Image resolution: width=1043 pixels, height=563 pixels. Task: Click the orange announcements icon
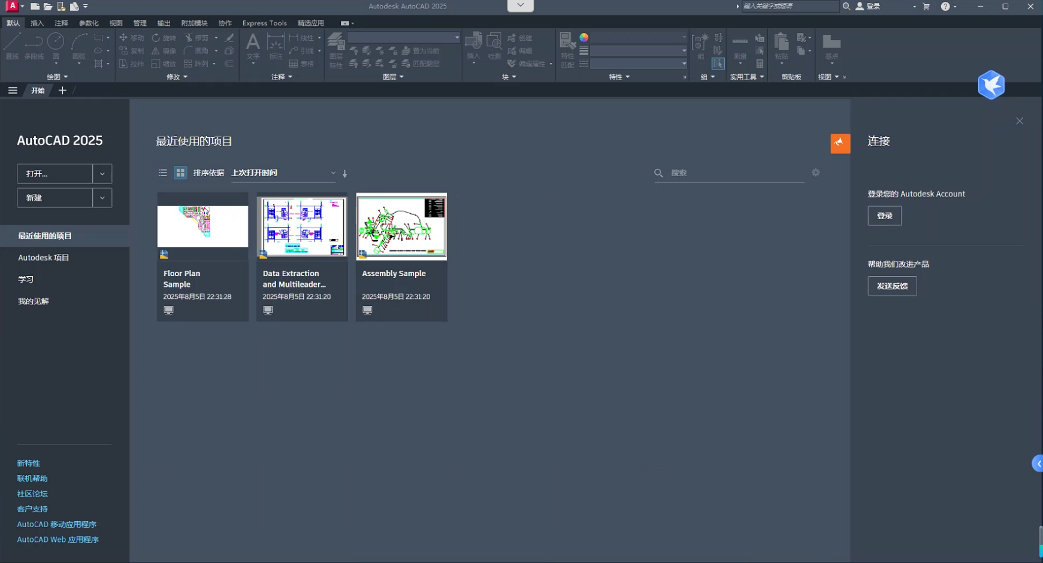840,143
